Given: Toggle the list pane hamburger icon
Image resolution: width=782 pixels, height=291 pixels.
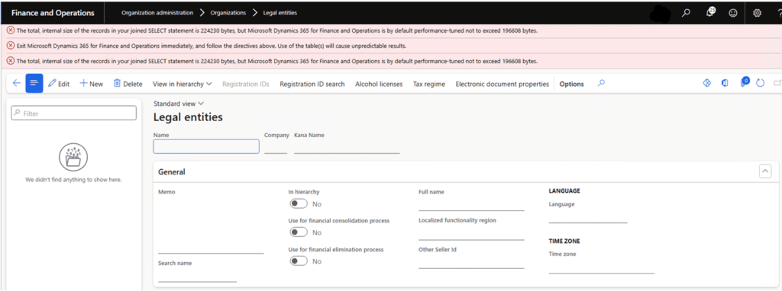Looking at the screenshot, I should point(34,84).
